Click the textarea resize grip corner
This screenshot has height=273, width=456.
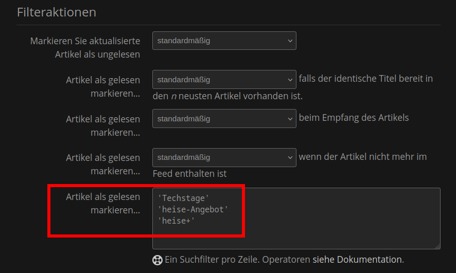(x=437, y=246)
